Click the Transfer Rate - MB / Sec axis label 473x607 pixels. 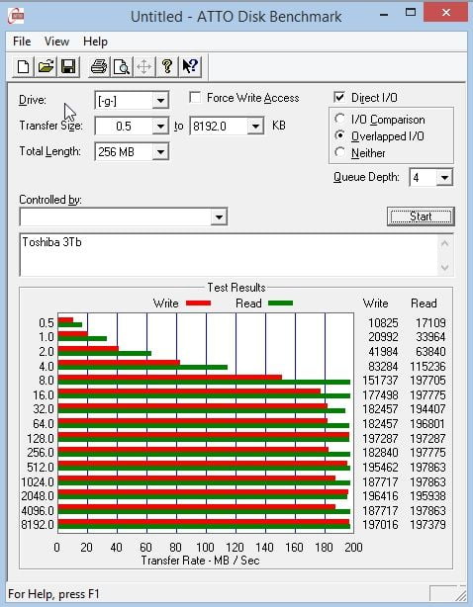tap(200, 561)
